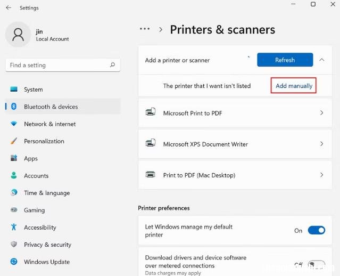Focus the Find a setting search box

tap(63, 65)
